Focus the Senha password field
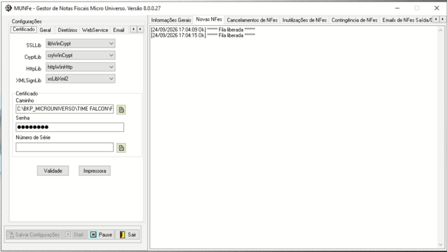This screenshot has height=252, width=447. tap(70, 127)
